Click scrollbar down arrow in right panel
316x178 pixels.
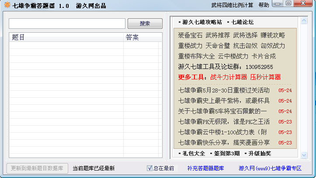tap(304, 155)
